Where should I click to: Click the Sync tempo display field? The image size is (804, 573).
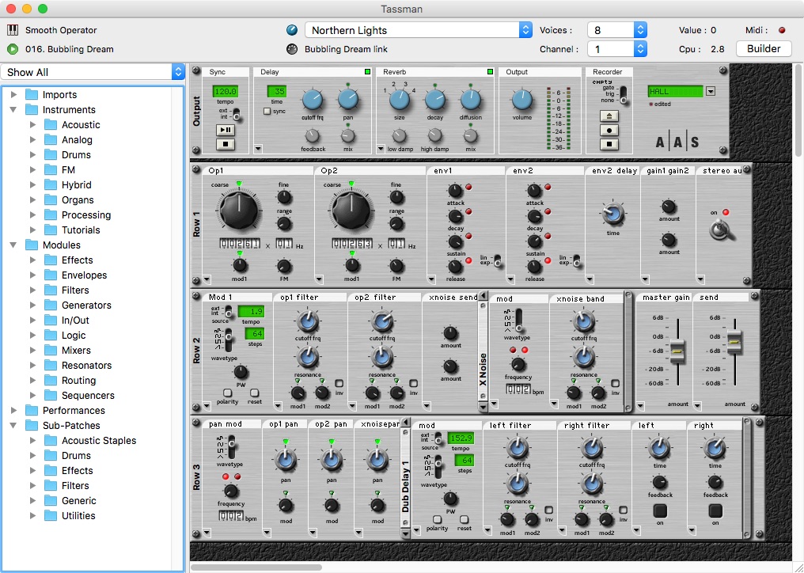[x=225, y=92]
